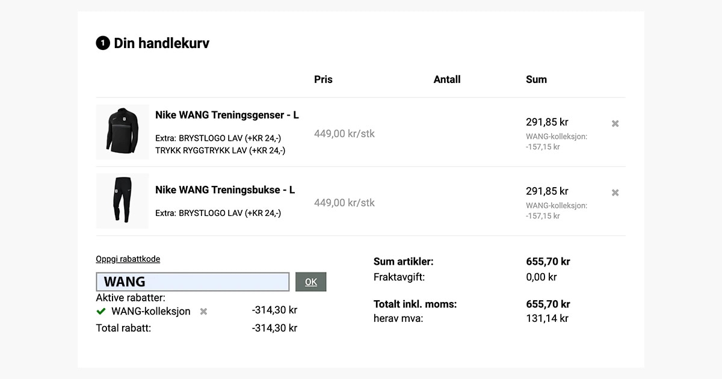The width and height of the screenshot is (722, 379).
Task: Click the Antall column header
Action: [x=447, y=79]
